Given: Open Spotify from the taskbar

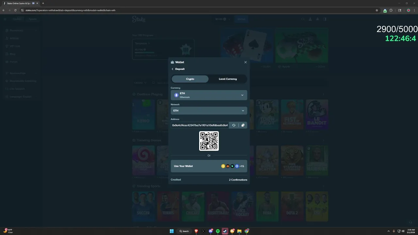Looking at the screenshot, I should pyautogui.click(x=218, y=231).
